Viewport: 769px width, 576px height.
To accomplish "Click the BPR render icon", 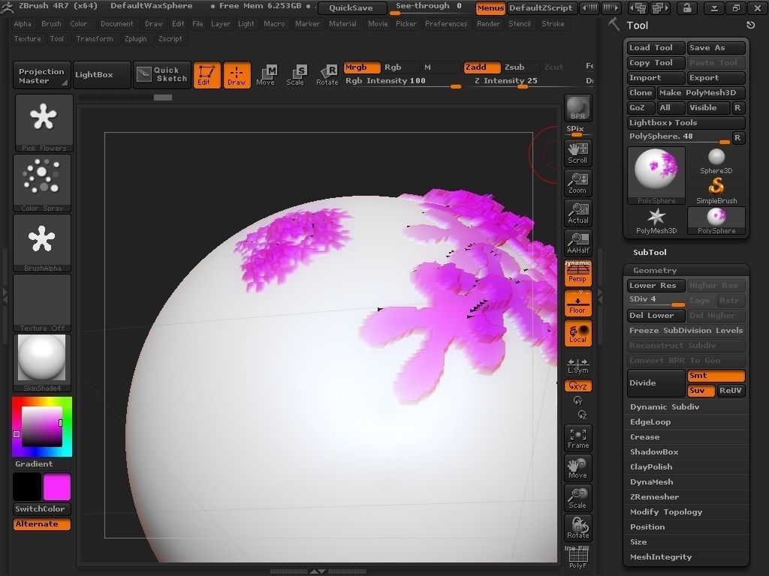I will click(578, 108).
